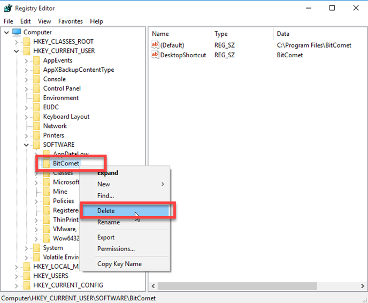Select the DesktopShortcut value name
This screenshot has height=303, width=368.
183,55
